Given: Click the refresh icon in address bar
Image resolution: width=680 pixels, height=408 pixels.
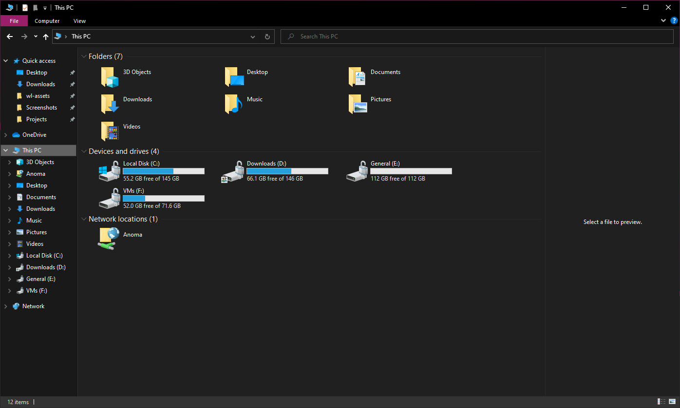Looking at the screenshot, I should point(266,36).
